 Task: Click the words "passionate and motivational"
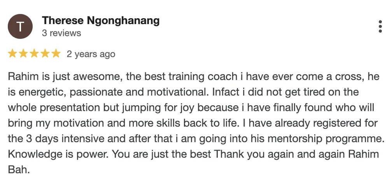point(139,92)
